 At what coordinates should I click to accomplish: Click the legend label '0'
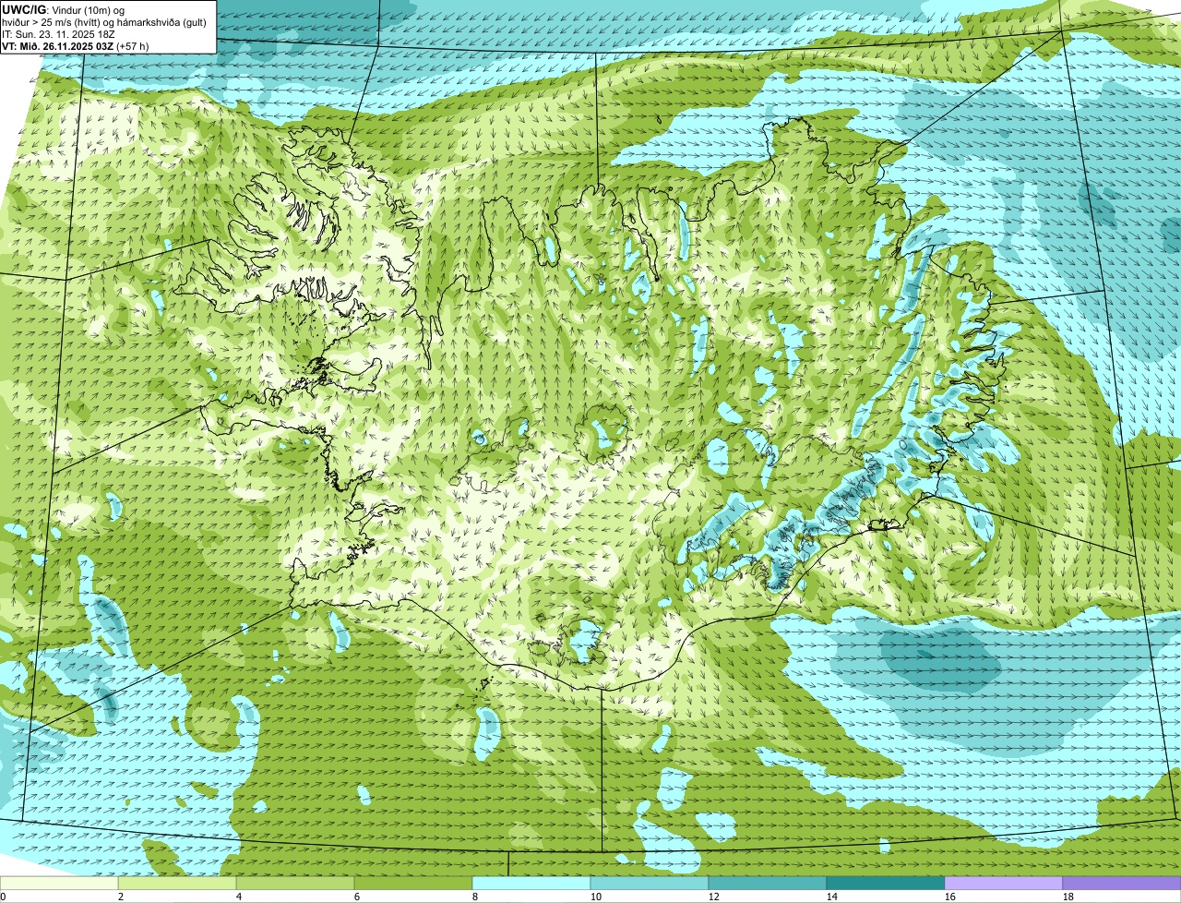(3, 897)
